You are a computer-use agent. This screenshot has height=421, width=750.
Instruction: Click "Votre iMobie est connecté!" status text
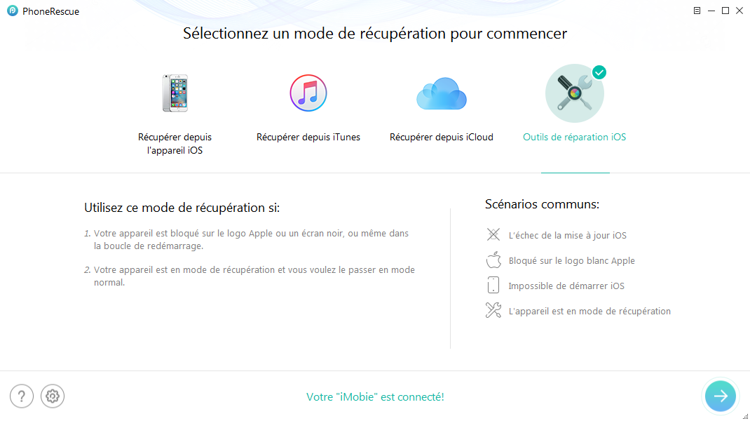tap(375, 397)
